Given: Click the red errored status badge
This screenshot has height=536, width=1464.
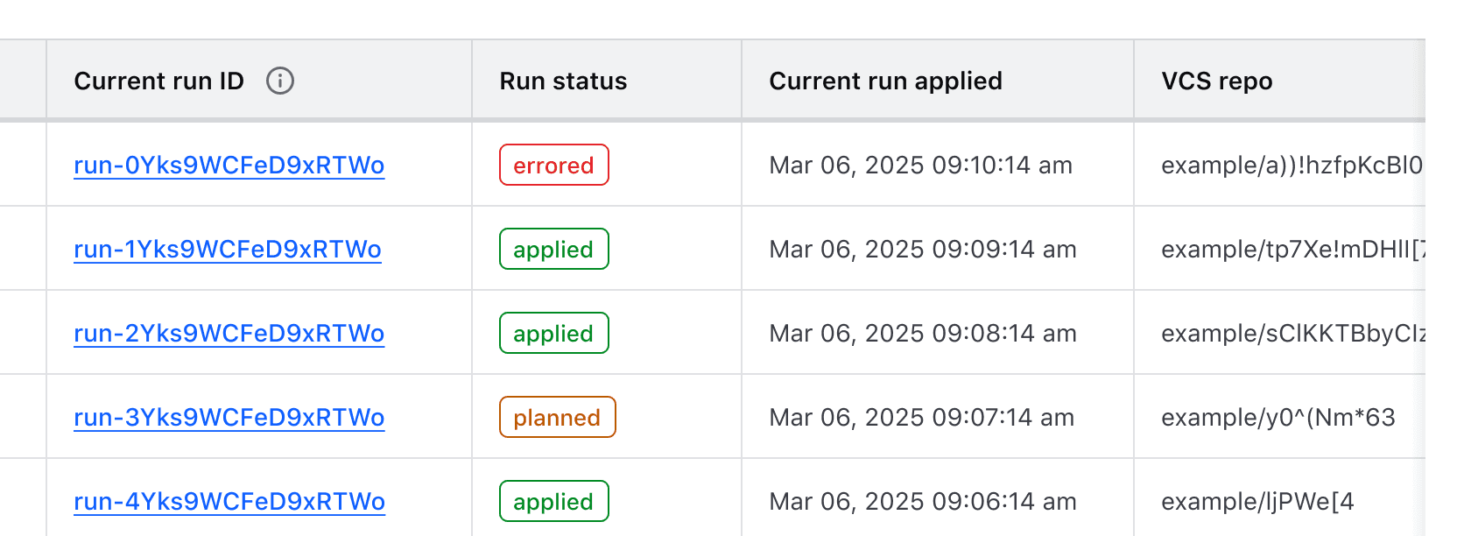Looking at the screenshot, I should click(x=553, y=166).
